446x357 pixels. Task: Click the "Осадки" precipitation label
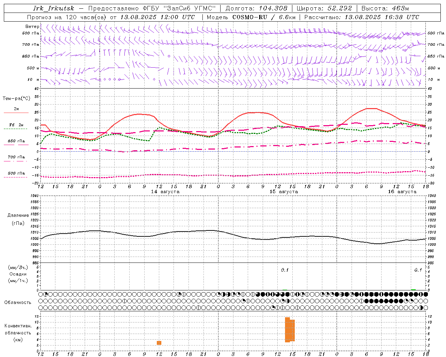(18, 274)
